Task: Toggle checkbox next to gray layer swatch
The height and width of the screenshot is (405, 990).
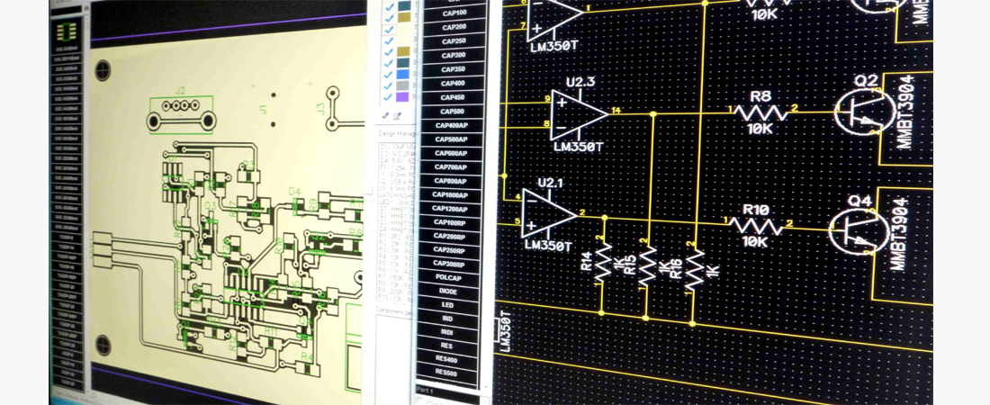Action: click(389, 85)
